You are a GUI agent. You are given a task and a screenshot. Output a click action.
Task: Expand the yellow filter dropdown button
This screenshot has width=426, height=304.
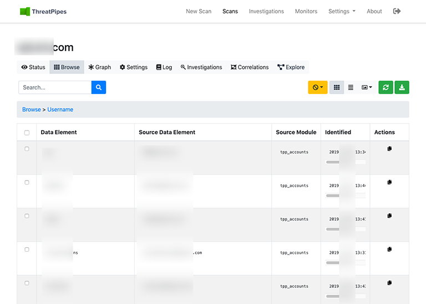pyautogui.click(x=318, y=87)
